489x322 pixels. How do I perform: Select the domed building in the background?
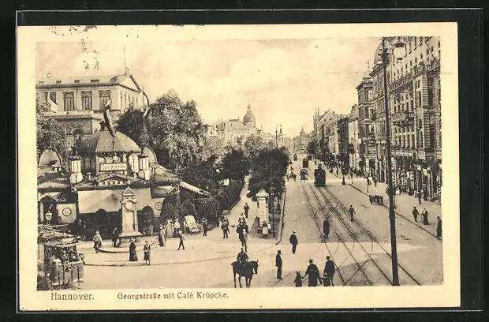(248, 118)
